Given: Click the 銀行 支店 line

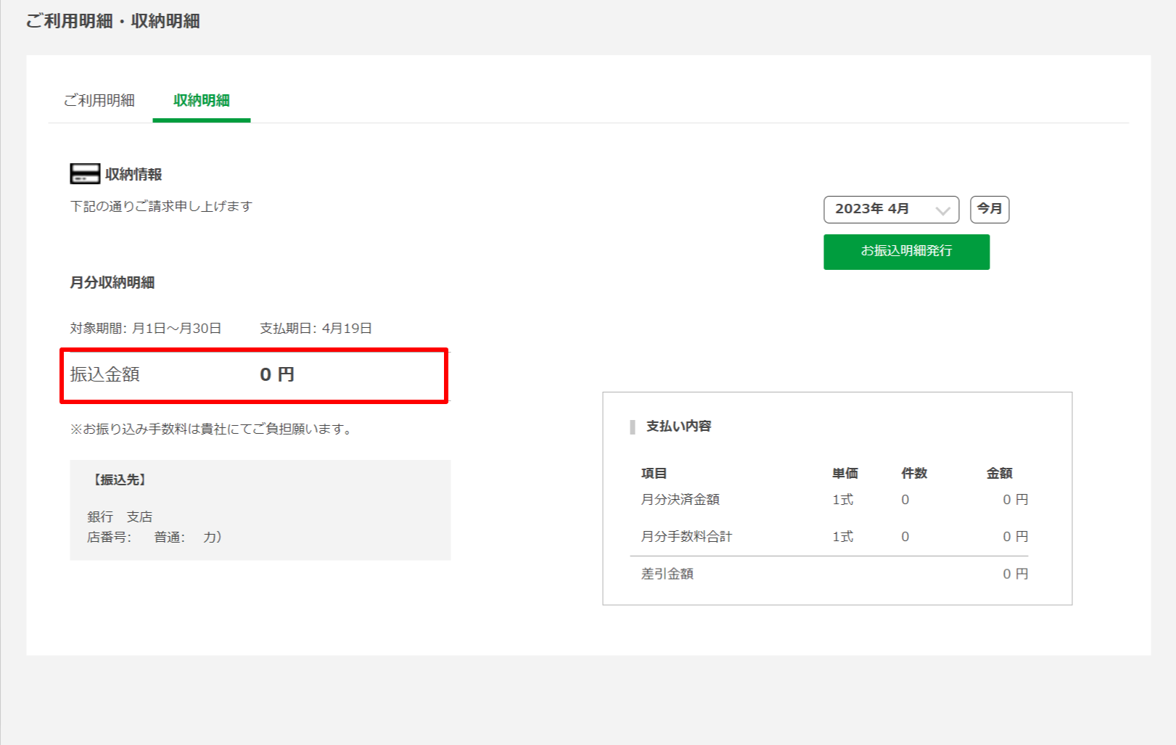Looking at the screenshot, I should coord(120,516).
